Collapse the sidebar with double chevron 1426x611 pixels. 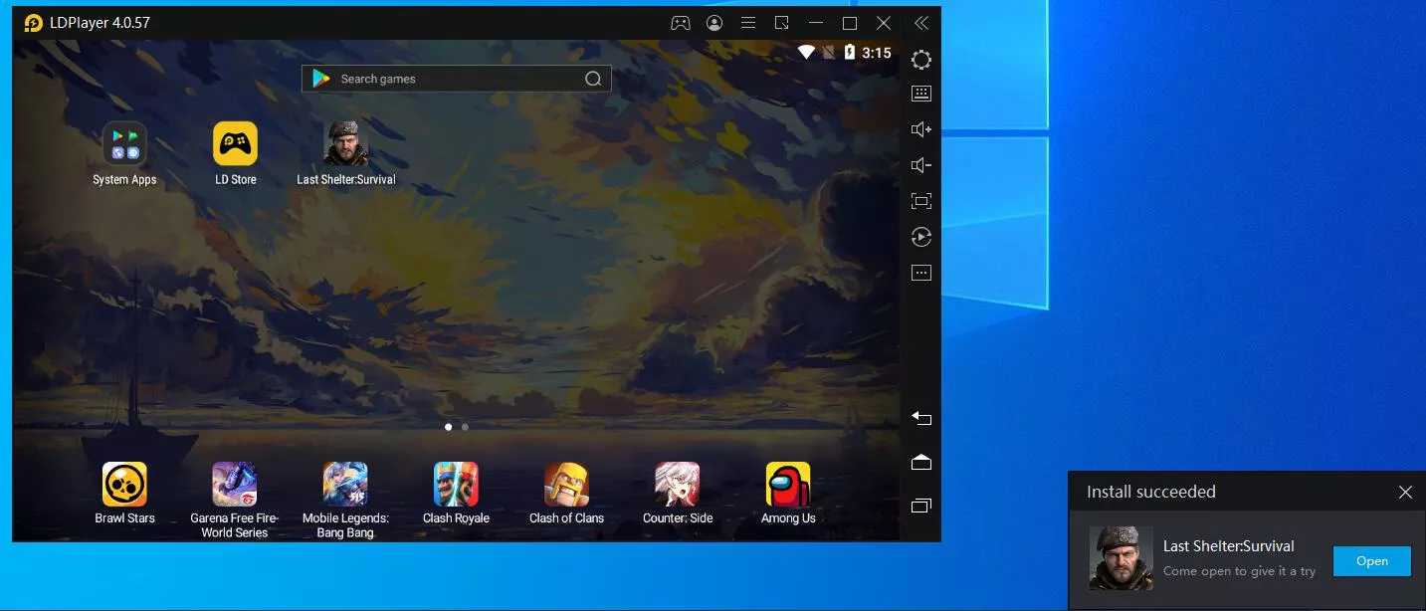pos(921,23)
